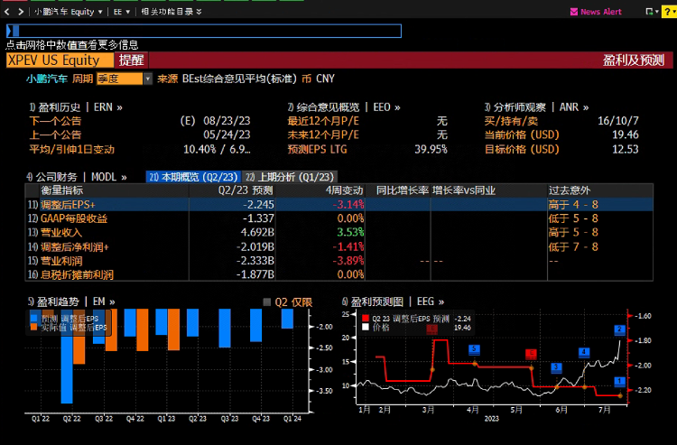Click blue marker 2 on forecast chart
This screenshot has width=677, height=445.
coord(619,329)
